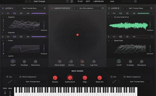
Task: Open the Dark Triumph Buzz motion sequencer preset field
Action: (33, 82)
